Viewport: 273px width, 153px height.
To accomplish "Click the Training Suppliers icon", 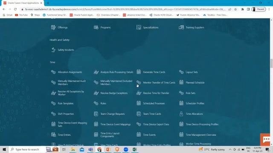I will coord(181,27).
